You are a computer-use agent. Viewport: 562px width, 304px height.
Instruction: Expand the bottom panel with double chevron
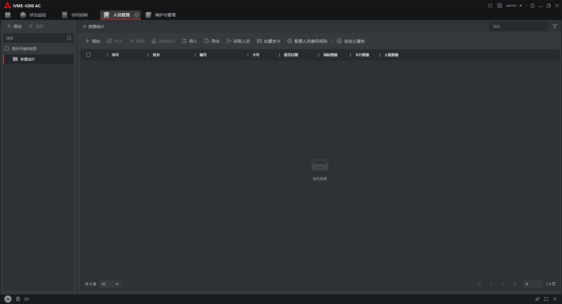[555, 299]
